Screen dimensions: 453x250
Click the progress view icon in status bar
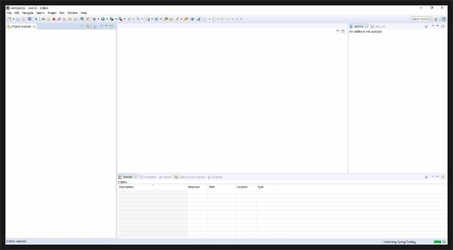(x=444, y=242)
